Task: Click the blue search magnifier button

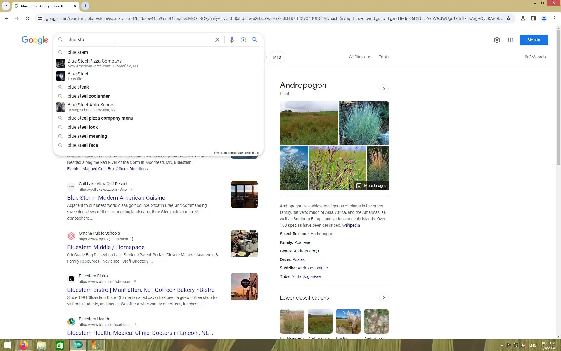Action: click(255, 40)
